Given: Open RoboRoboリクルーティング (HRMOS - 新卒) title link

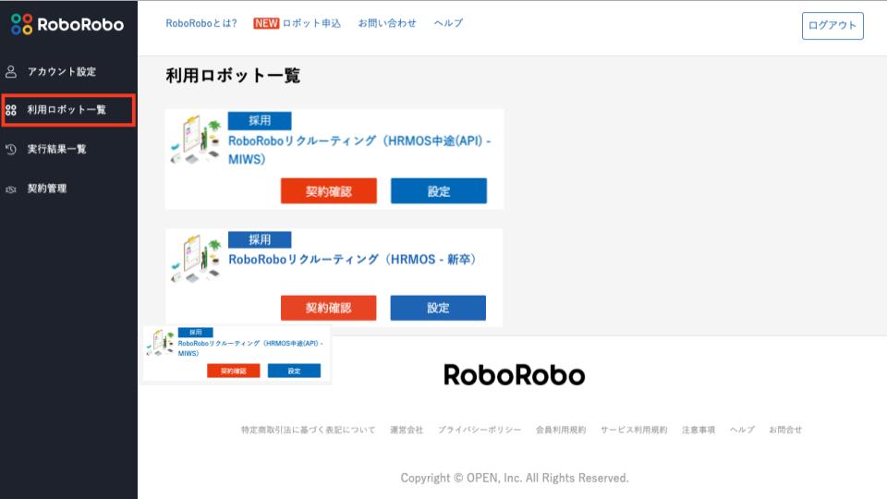Looking at the screenshot, I should coord(352,260).
